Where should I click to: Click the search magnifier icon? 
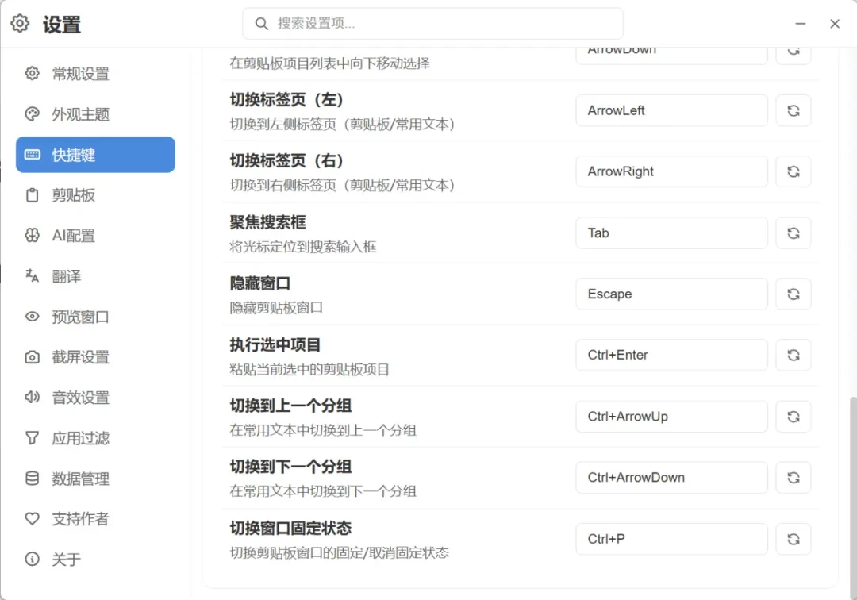click(x=262, y=24)
